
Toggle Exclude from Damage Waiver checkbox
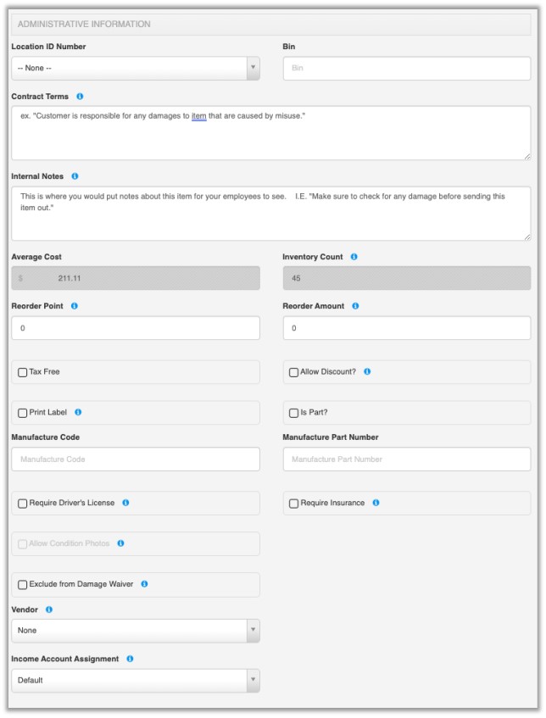pyautogui.click(x=22, y=585)
